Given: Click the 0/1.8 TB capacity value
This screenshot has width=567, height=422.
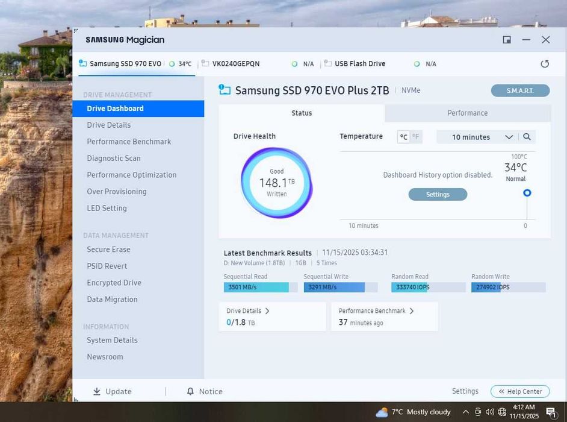Looking at the screenshot, I should [241, 322].
